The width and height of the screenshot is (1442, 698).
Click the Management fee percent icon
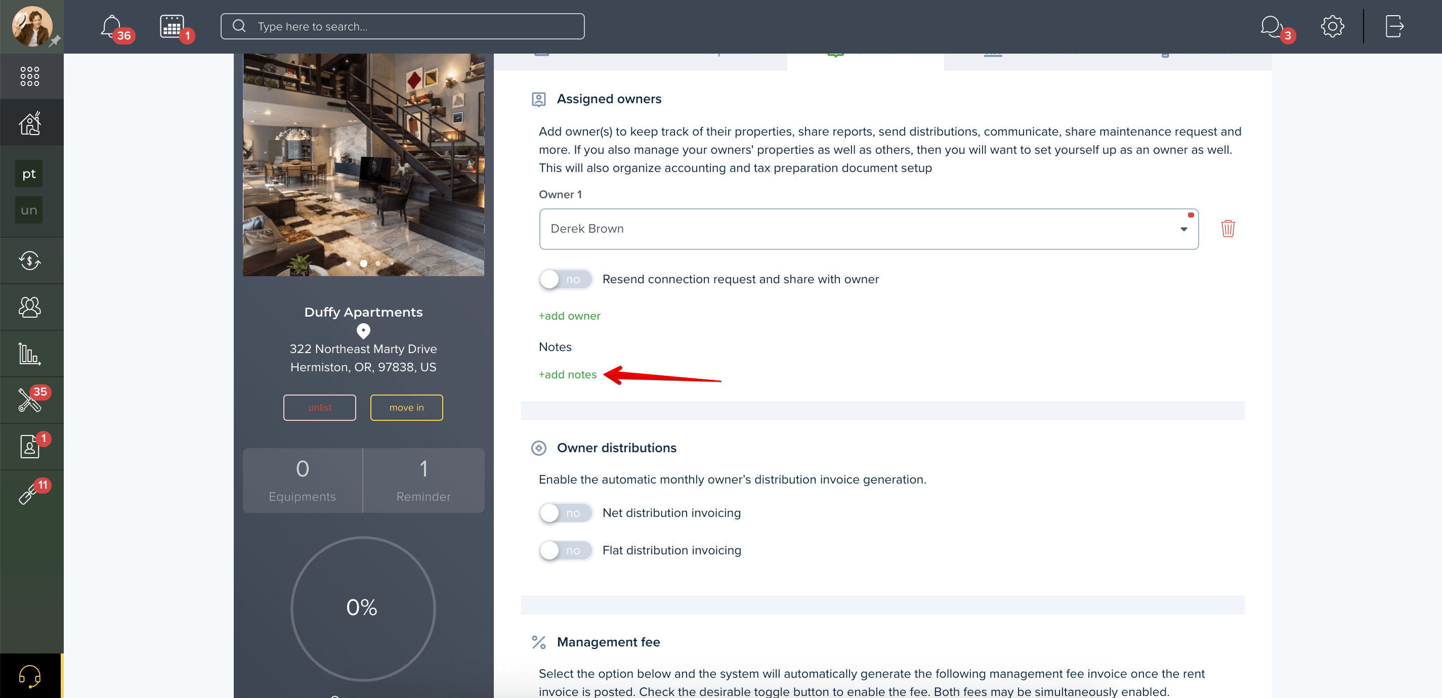[x=538, y=642]
